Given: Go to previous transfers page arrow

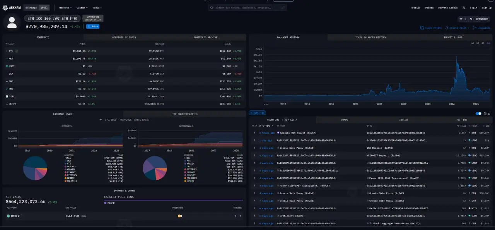Looking at the screenshot, I should [x=282, y=120].
